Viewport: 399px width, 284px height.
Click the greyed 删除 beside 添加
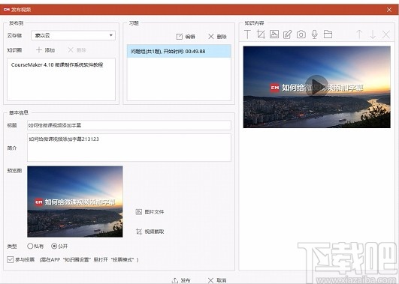pos(77,50)
